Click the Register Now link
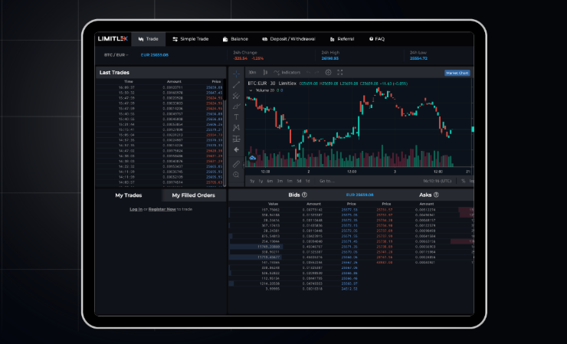This screenshot has height=344, width=567. (162, 209)
